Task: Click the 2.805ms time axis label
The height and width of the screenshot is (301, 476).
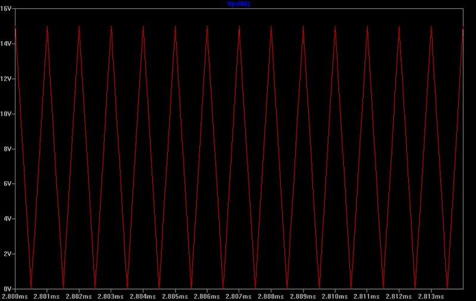Action: [175, 296]
